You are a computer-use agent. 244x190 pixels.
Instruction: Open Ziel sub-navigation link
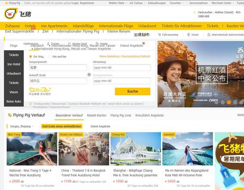pos(45,31)
